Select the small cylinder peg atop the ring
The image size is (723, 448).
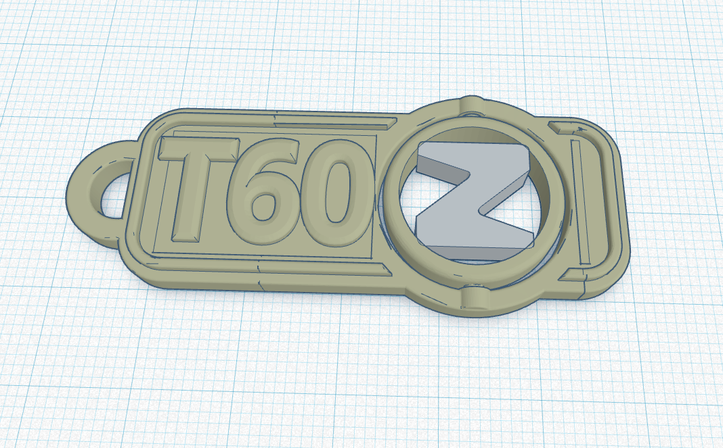[x=472, y=105]
